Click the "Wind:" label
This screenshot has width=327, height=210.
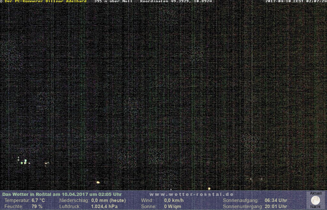[x=147, y=200]
